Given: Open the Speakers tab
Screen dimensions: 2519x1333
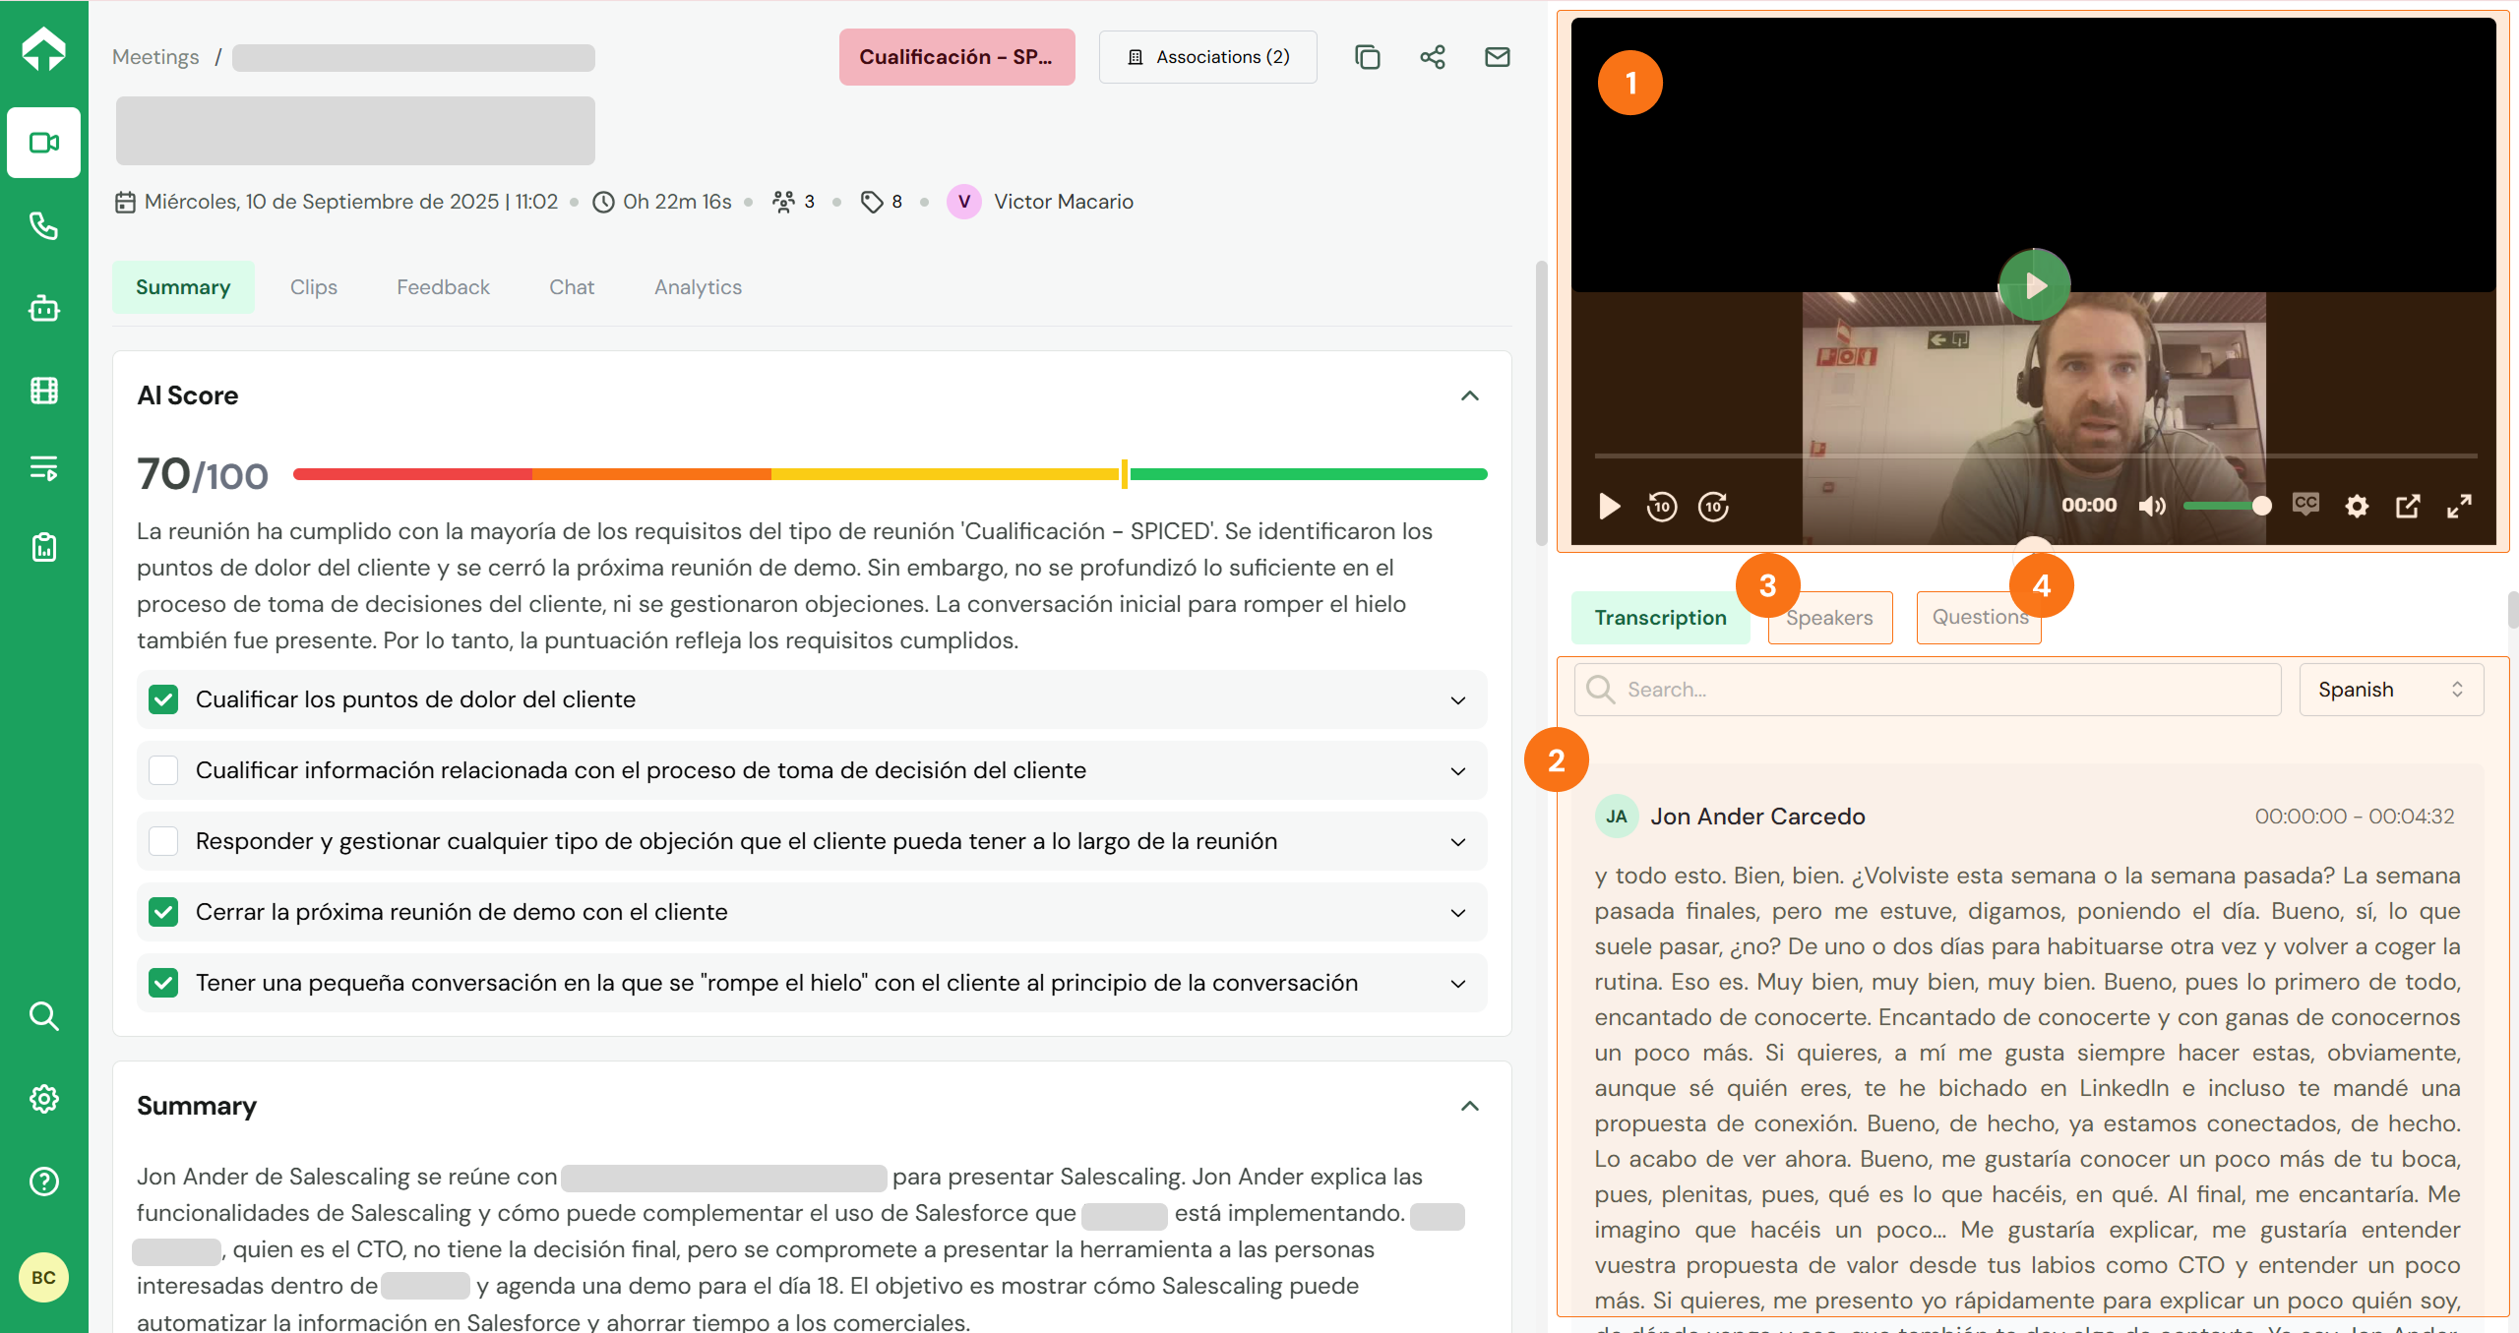Looking at the screenshot, I should pos(1829,618).
